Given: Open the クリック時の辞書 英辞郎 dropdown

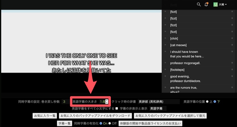Looking at the screenshot, I should [158, 102].
